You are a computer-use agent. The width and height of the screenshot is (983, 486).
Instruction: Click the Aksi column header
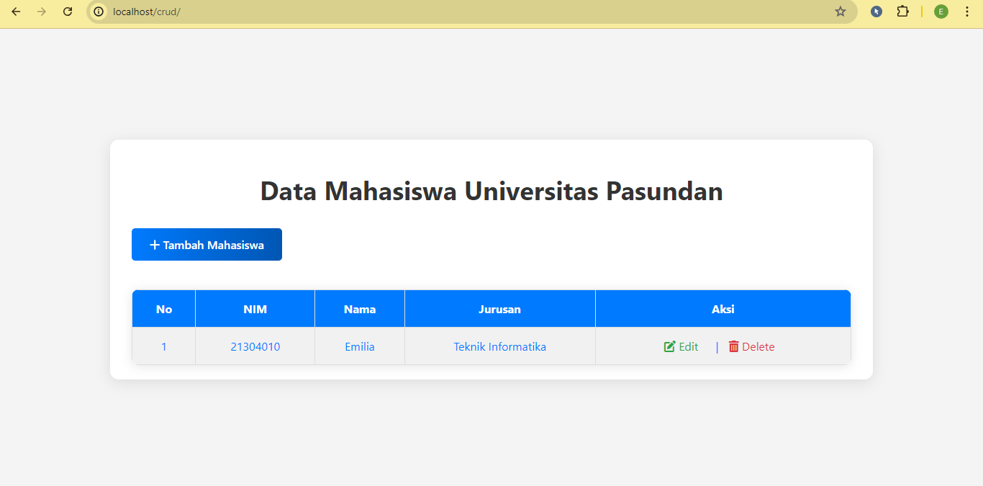point(722,309)
